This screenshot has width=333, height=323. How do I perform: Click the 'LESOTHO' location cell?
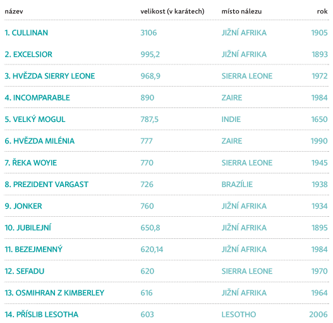pos(239,315)
